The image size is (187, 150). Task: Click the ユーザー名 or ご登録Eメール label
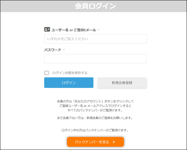tap(74, 30)
